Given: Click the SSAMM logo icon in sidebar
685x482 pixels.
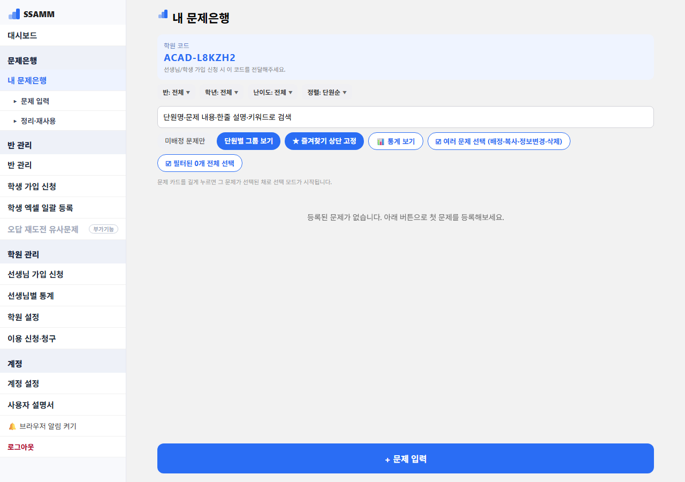Looking at the screenshot, I should point(14,14).
